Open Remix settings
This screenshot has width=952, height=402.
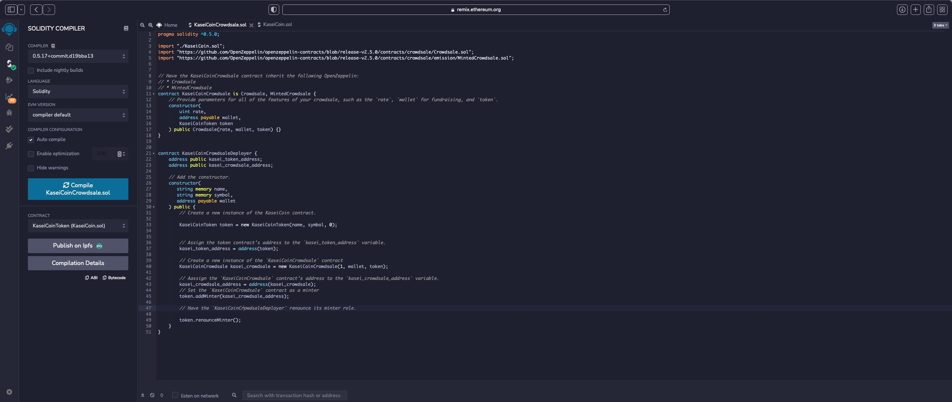coord(9,392)
